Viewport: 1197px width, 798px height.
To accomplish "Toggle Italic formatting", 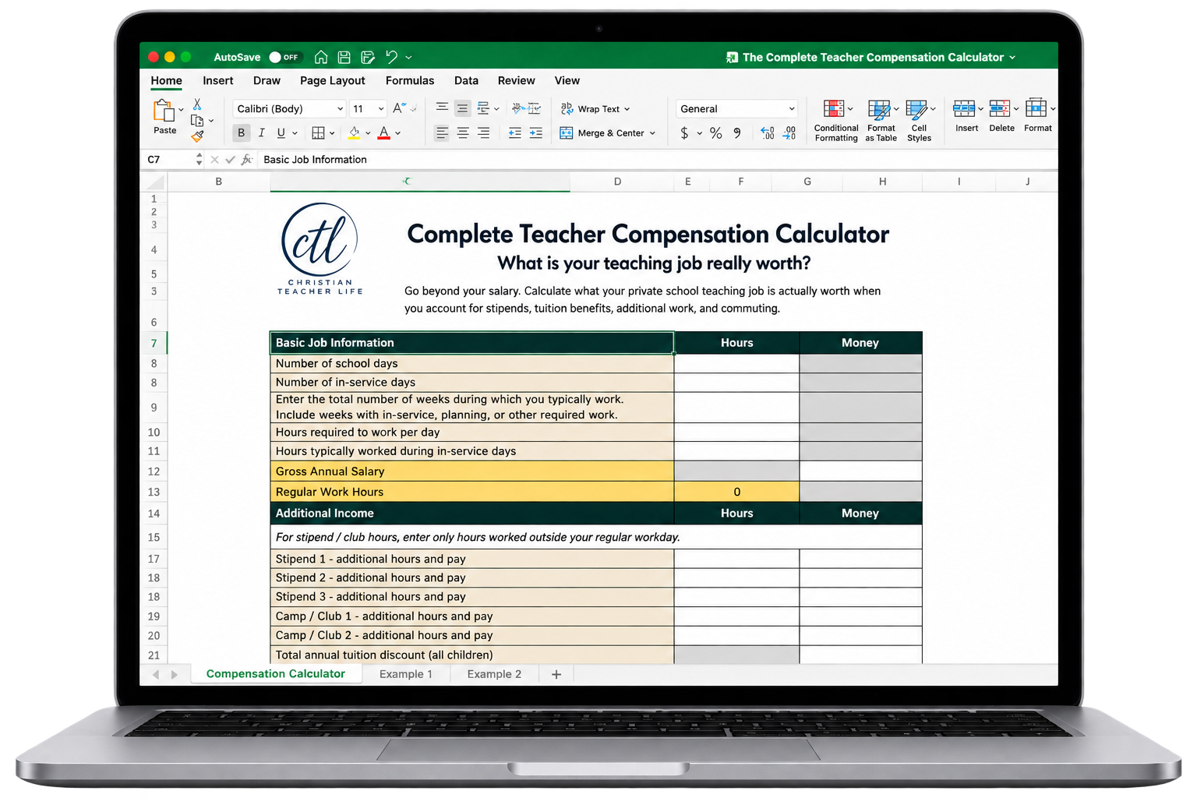I will (261, 133).
